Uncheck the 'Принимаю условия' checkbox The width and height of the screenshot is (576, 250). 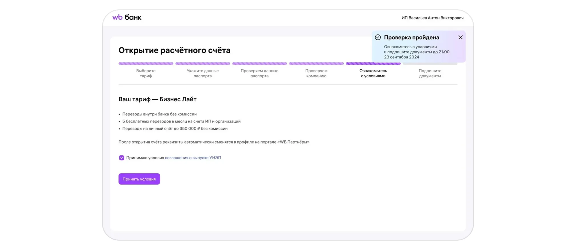pos(121,158)
